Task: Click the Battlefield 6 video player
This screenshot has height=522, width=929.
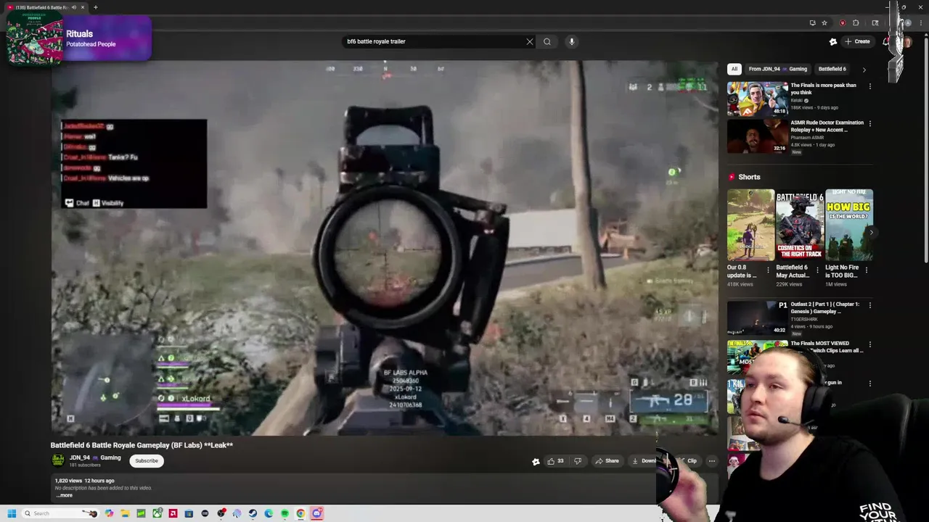Action: pos(384,248)
